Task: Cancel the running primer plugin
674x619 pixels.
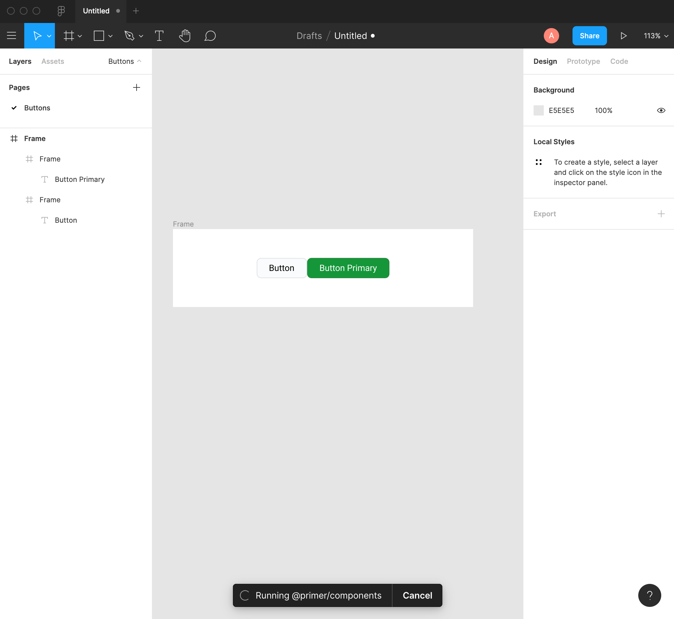Action: (417, 595)
